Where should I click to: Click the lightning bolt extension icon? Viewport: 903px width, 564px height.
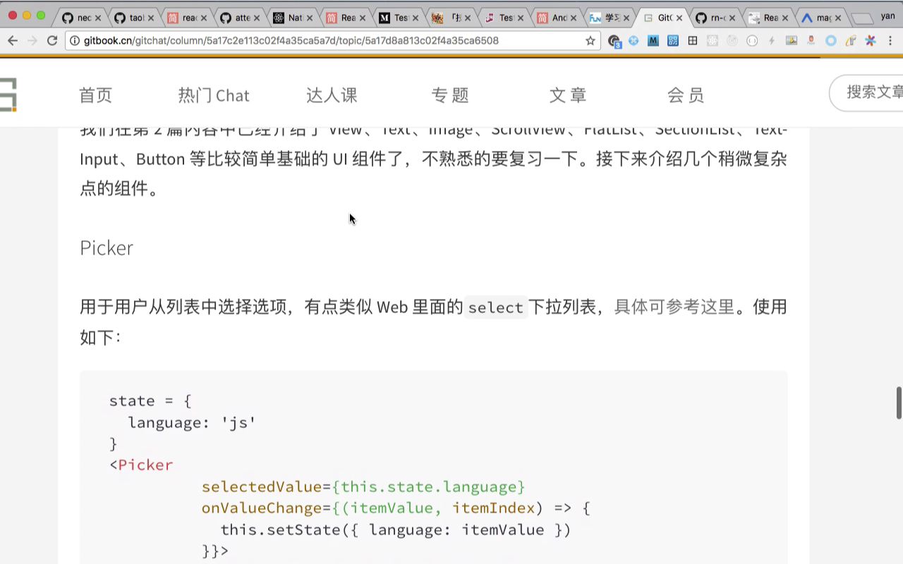(x=772, y=41)
